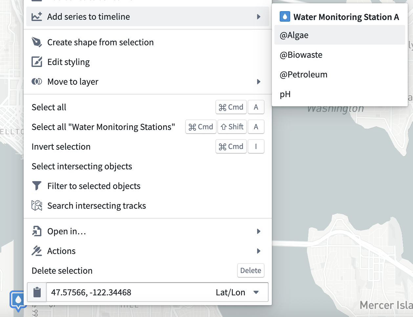
Task: Click the Edit styling pencil icon
Action: [37, 62]
